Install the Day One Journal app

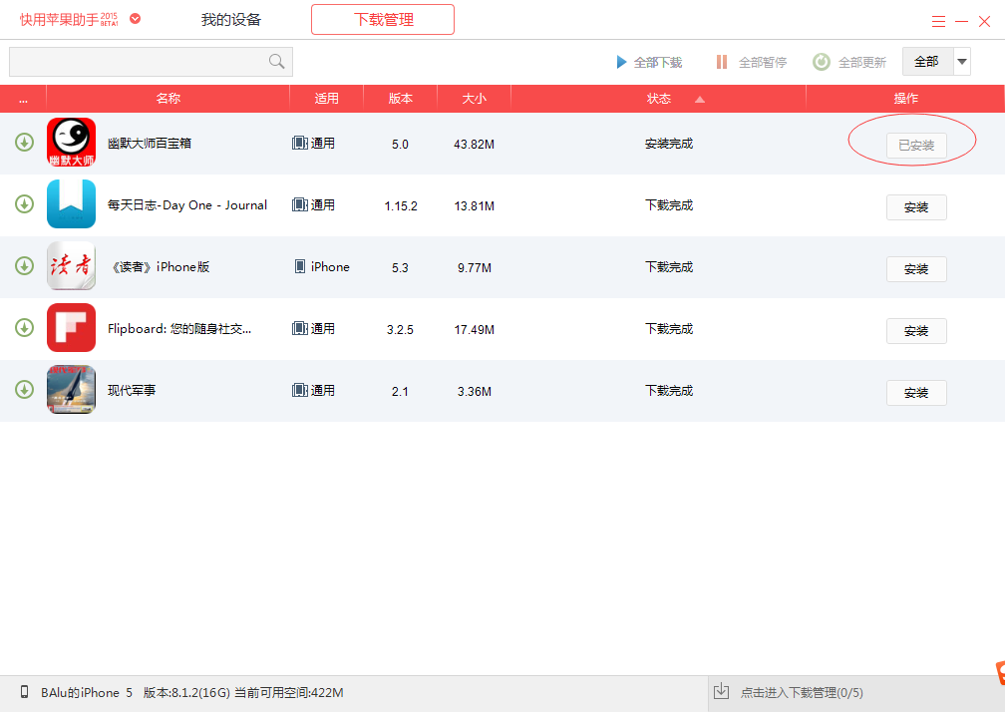[916, 207]
